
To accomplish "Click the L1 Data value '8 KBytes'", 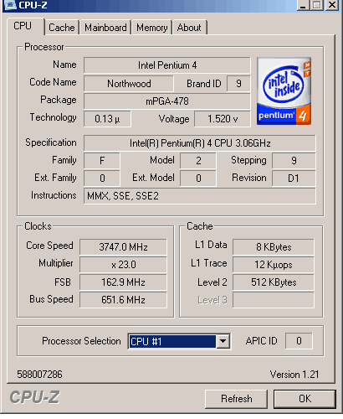I will point(274,247).
